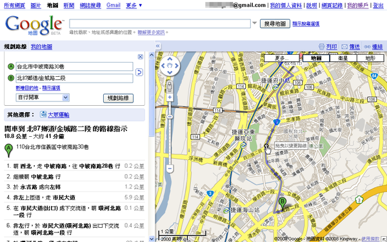Close the directions input panel
The image size is (387, 242).
click(x=140, y=57)
